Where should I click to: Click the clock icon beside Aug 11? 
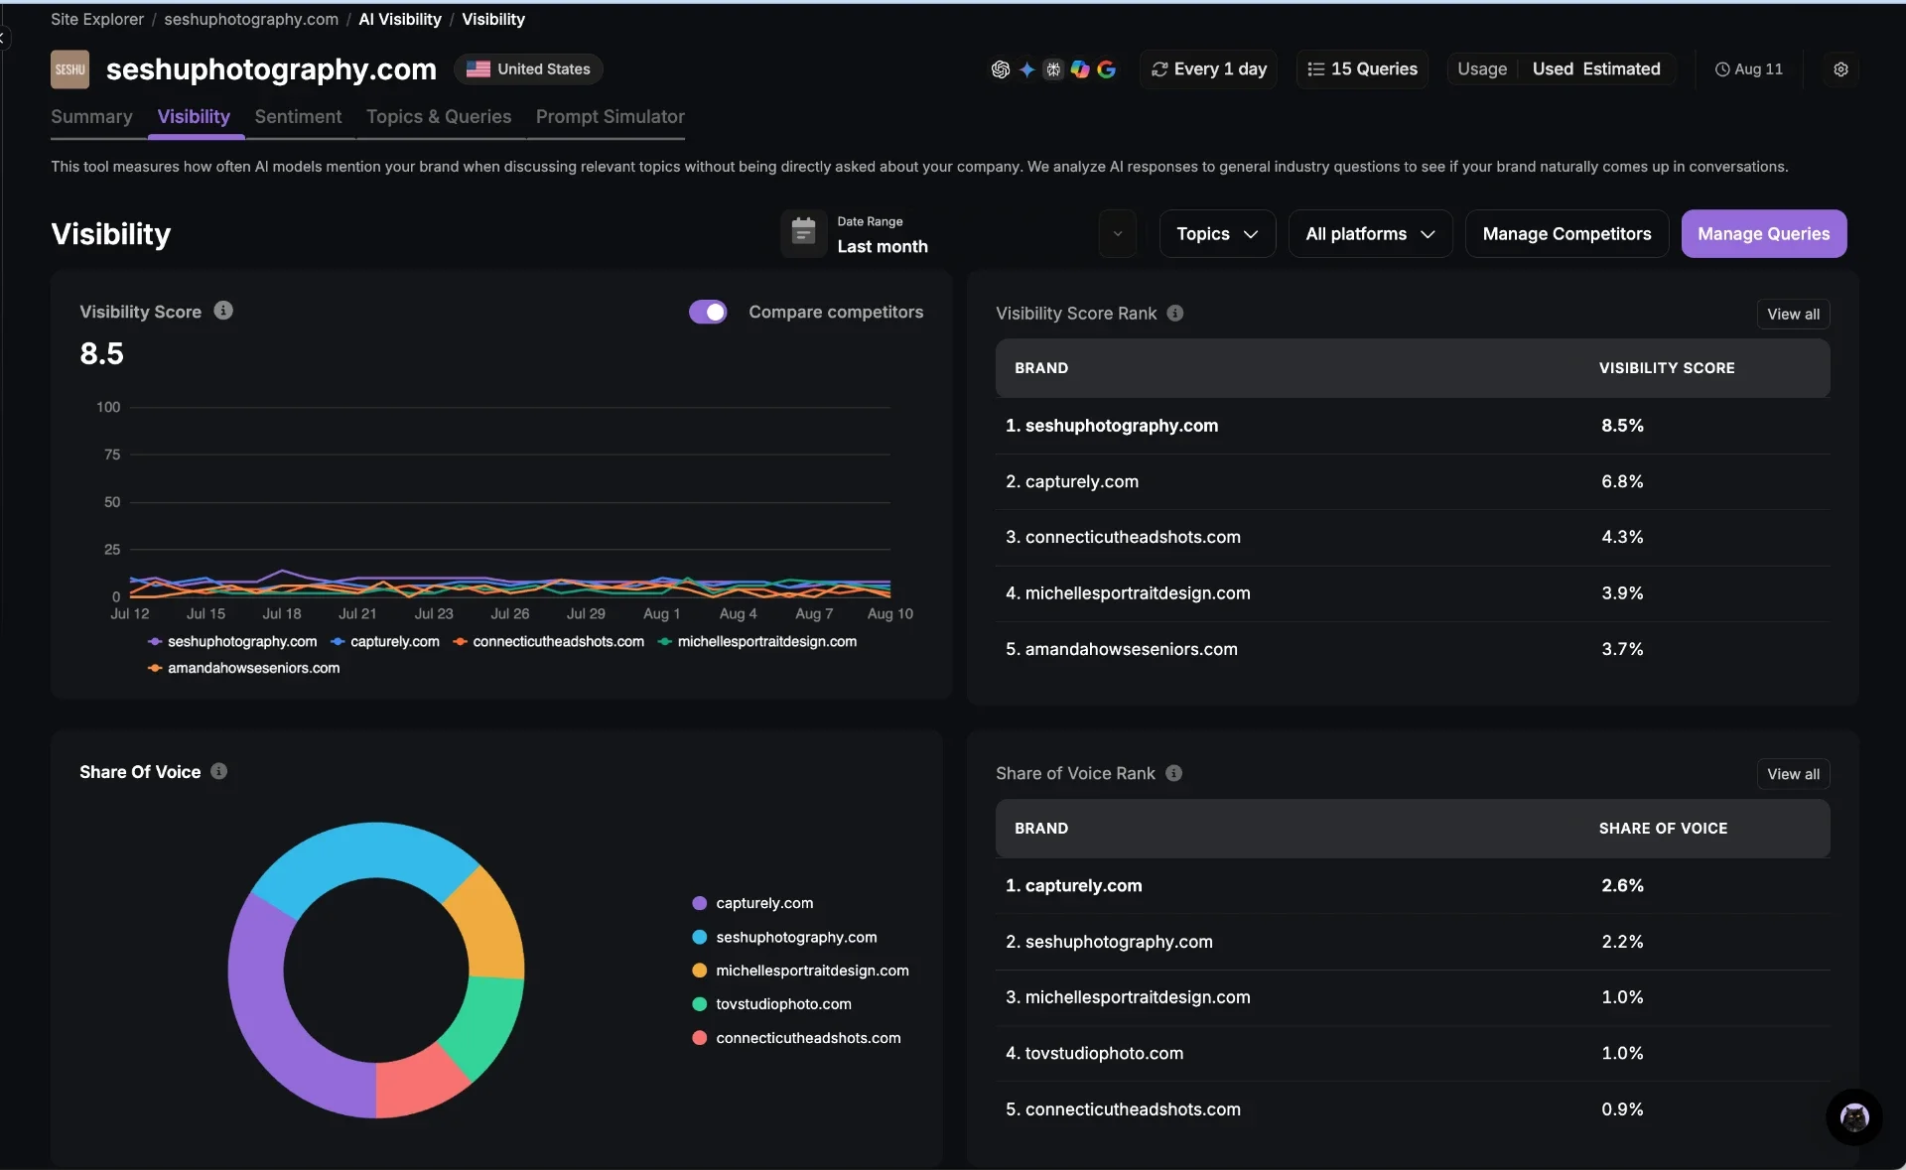[1722, 69]
